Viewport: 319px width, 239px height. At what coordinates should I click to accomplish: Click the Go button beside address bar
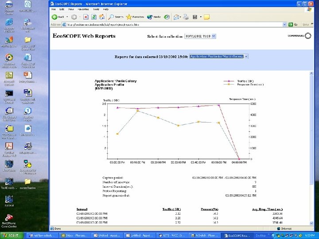coord(293,24)
